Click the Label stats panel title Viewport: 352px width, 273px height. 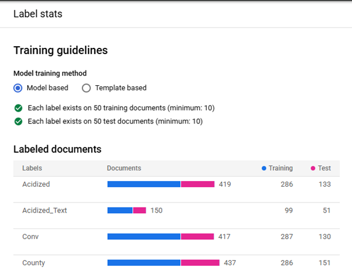[38, 14]
